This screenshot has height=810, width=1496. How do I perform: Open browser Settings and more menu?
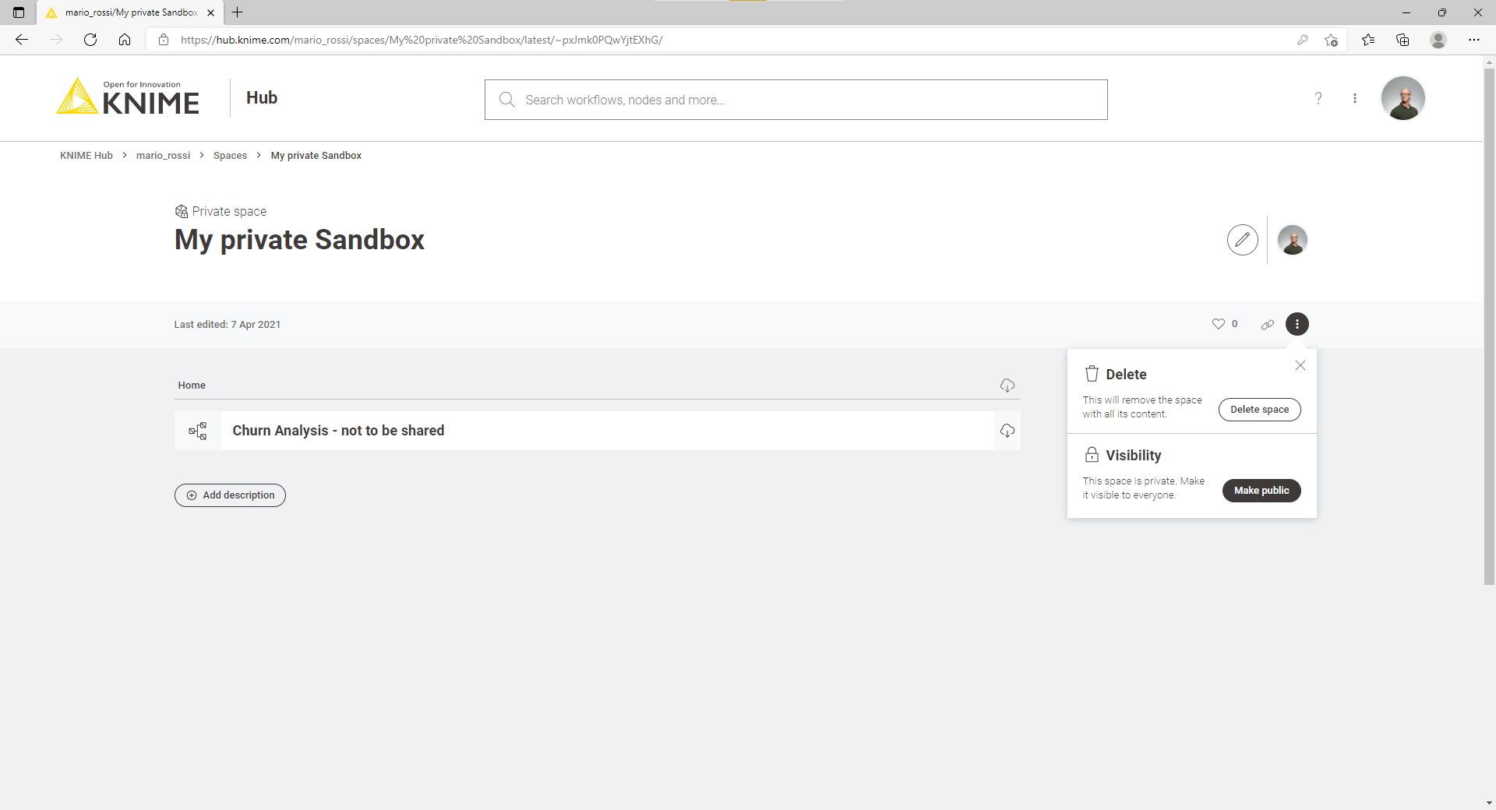1474,40
